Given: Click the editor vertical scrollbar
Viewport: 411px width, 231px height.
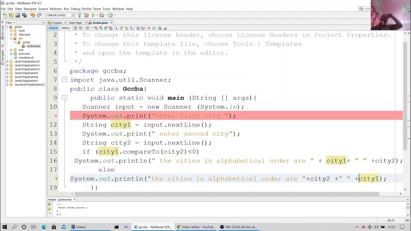Looking at the screenshot, I should coord(405,96).
